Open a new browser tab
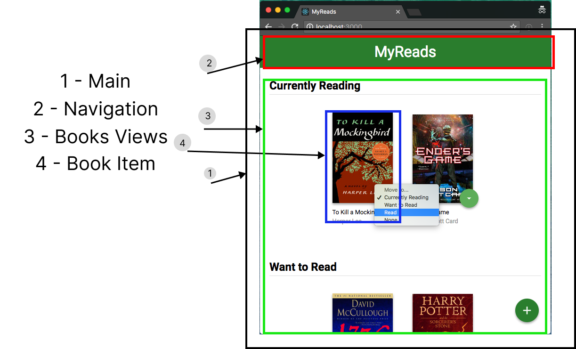Image resolution: width=576 pixels, height=349 pixels. pos(414,12)
